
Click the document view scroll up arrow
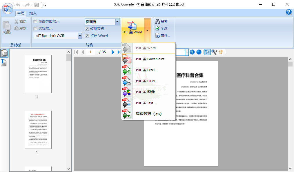290,59
